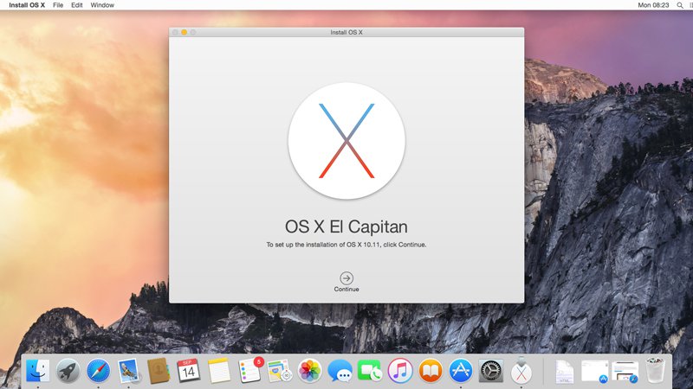The image size is (693, 389).
Task: Open App Store icon in Dock
Action: pos(461,371)
